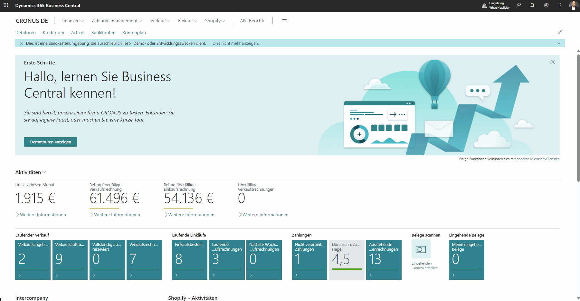Expand Weitere Informationen under Überfällige Verkaufsrechnungen
This screenshot has height=301, width=580.
coord(263,215)
